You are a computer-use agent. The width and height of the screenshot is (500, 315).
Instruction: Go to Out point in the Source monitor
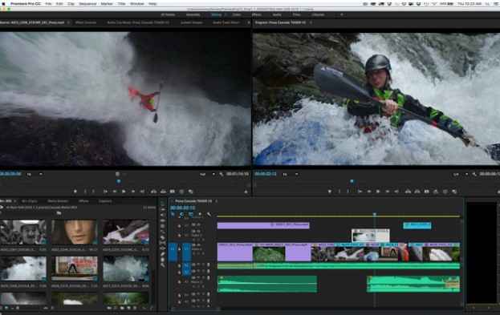pos(142,192)
